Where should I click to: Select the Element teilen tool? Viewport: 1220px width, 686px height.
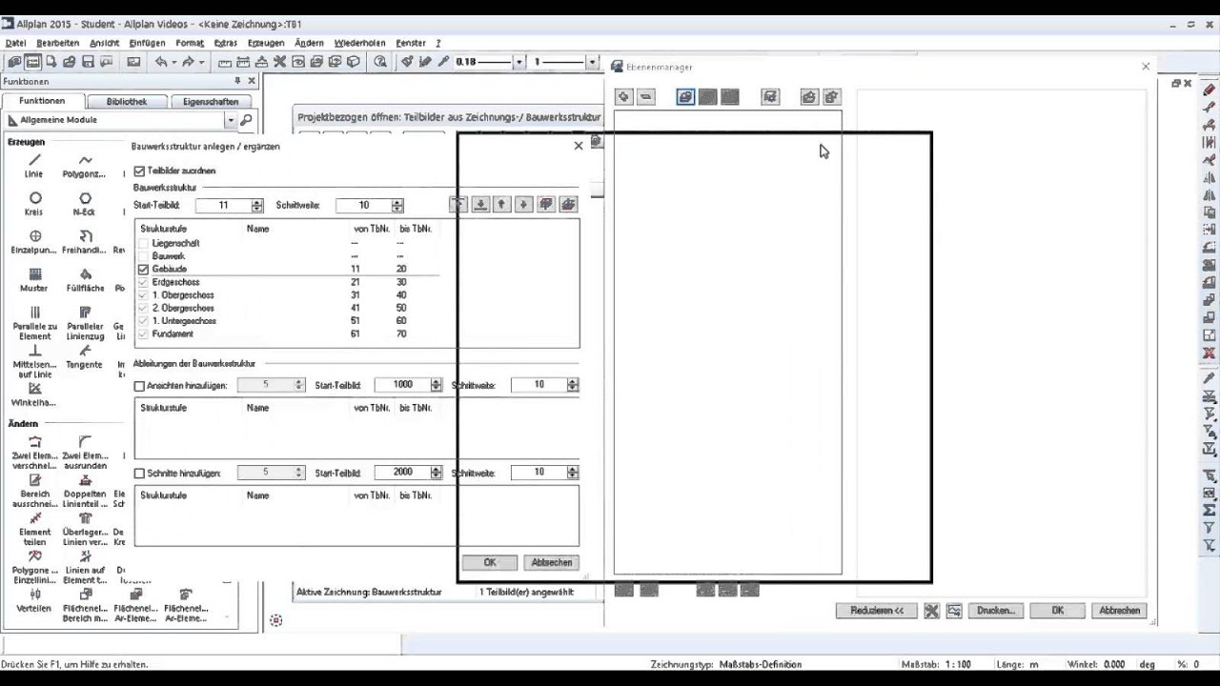tap(34, 529)
